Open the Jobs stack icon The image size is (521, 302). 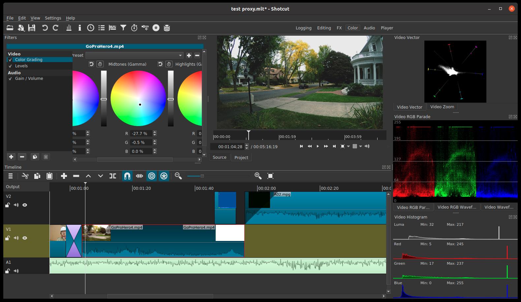pyautogui.click(x=167, y=28)
